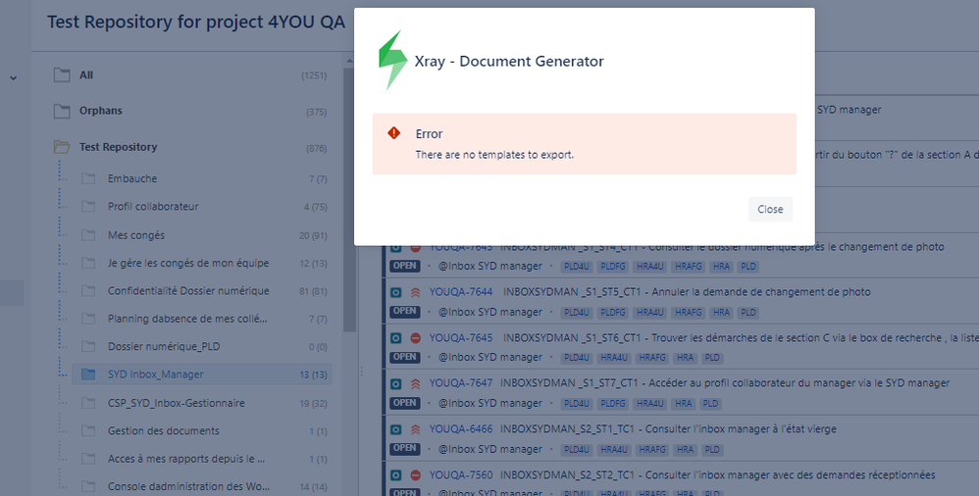Click summary text Consulter l'inbox manager à l'état vierge
Image resolution: width=979 pixels, height=496 pixels.
[x=741, y=429]
